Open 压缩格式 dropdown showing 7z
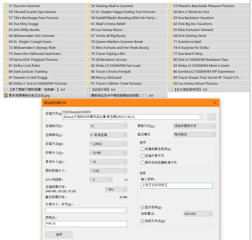The image size is (252, 240). click(108, 126)
